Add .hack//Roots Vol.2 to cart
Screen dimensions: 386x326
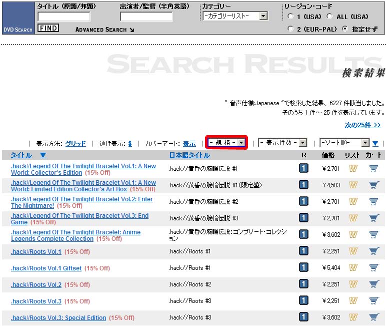[374, 284]
